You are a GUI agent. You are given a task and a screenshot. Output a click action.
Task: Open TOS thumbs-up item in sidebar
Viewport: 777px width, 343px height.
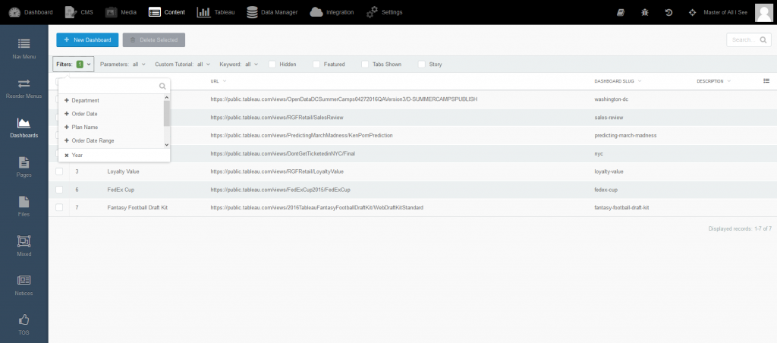click(x=24, y=325)
